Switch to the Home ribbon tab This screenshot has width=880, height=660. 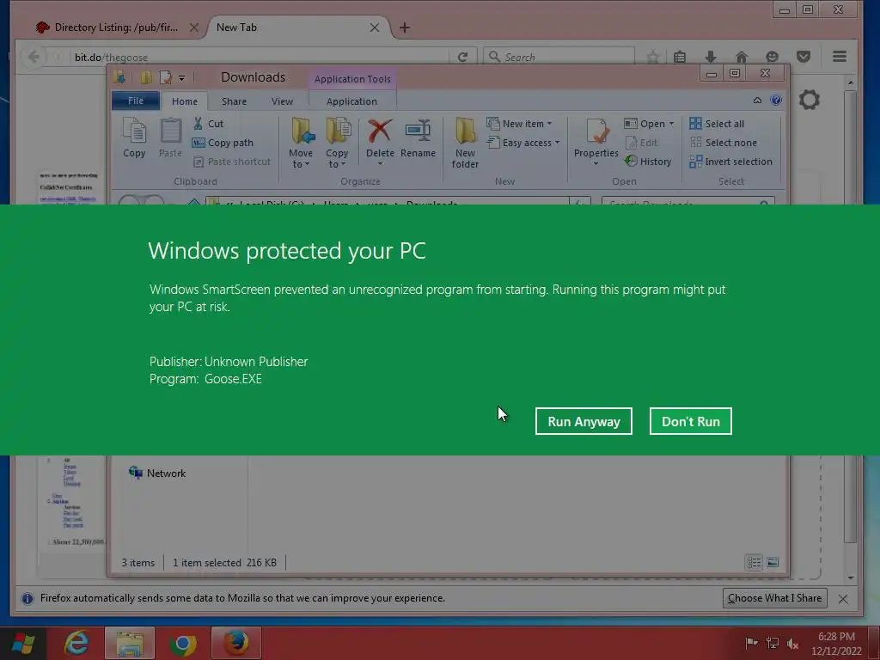tap(185, 101)
